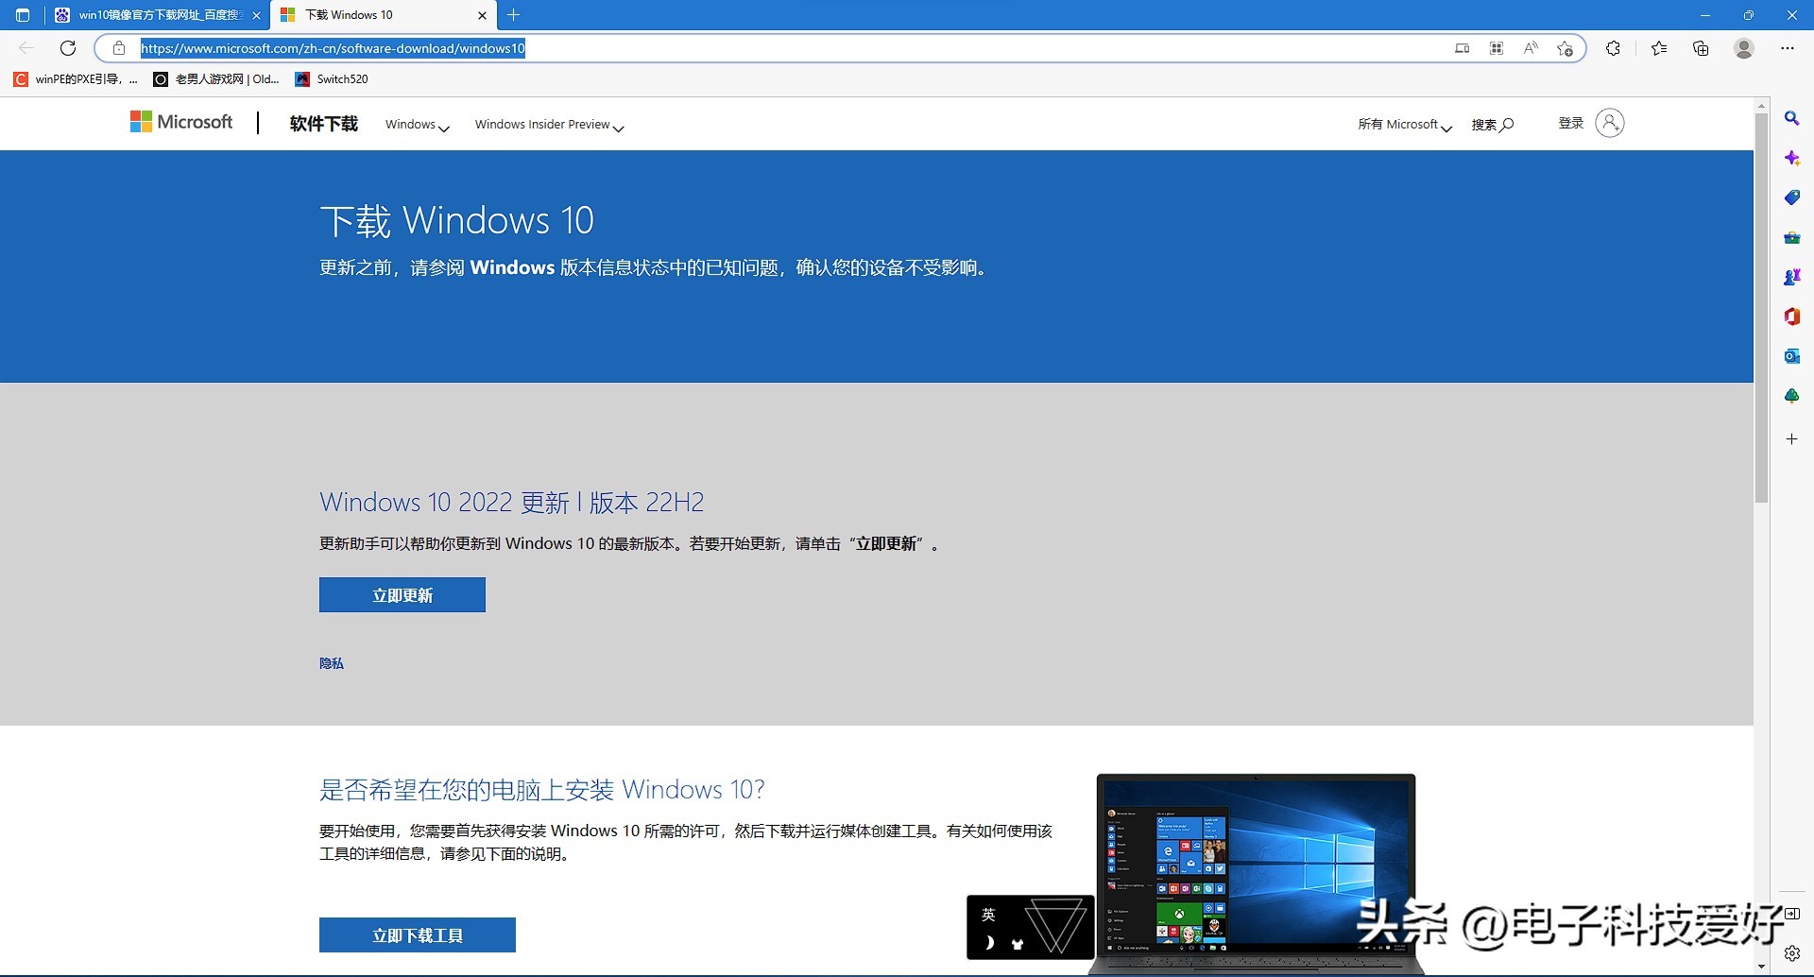Click the 立即下载工具 button
Image resolution: width=1814 pixels, height=977 pixels.
click(418, 935)
